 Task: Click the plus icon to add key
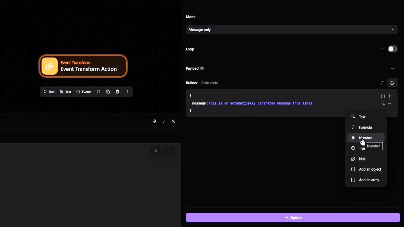(x=390, y=96)
